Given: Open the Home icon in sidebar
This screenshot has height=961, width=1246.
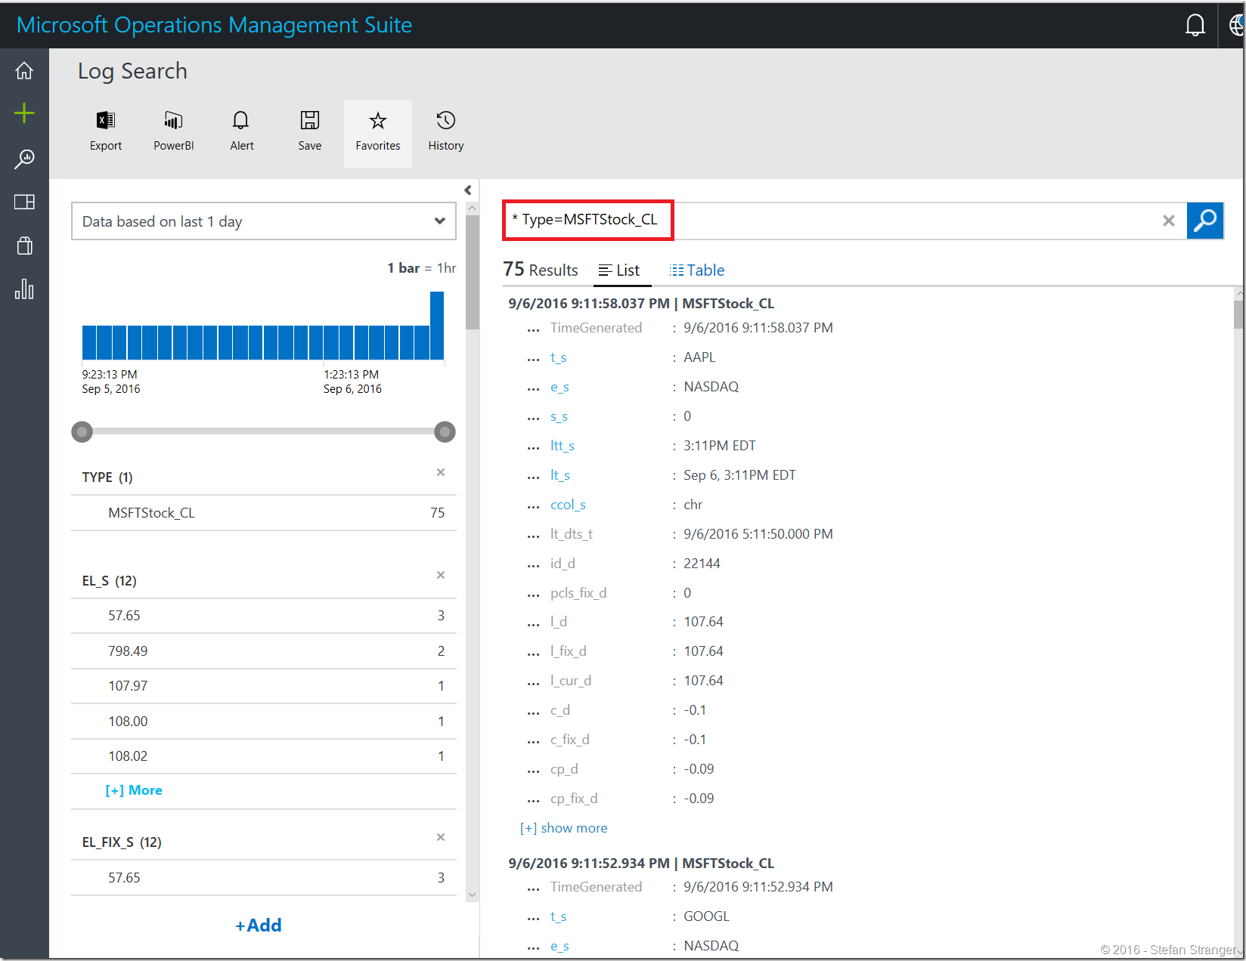Looking at the screenshot, I should 24,70.
